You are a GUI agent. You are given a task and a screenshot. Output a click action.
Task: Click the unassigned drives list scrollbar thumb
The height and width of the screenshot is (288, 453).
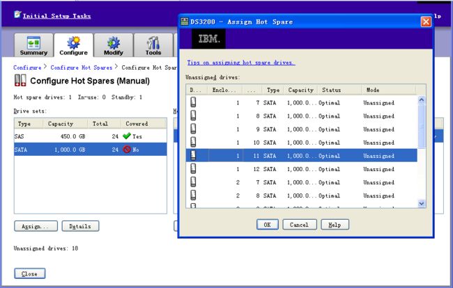(x=421, y=127)
